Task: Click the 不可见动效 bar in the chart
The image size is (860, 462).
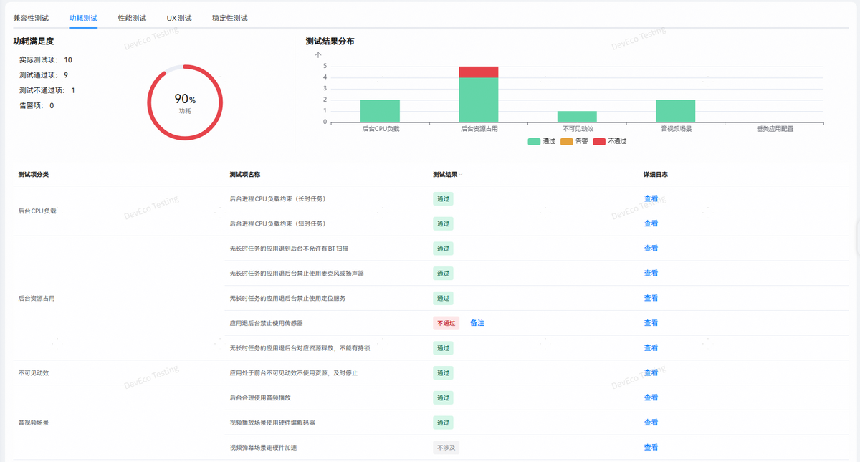Action: click(577, 117)
